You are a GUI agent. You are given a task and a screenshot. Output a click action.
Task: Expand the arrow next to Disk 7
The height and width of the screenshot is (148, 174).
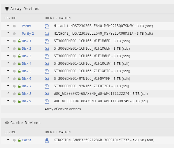tap(8, 85)
